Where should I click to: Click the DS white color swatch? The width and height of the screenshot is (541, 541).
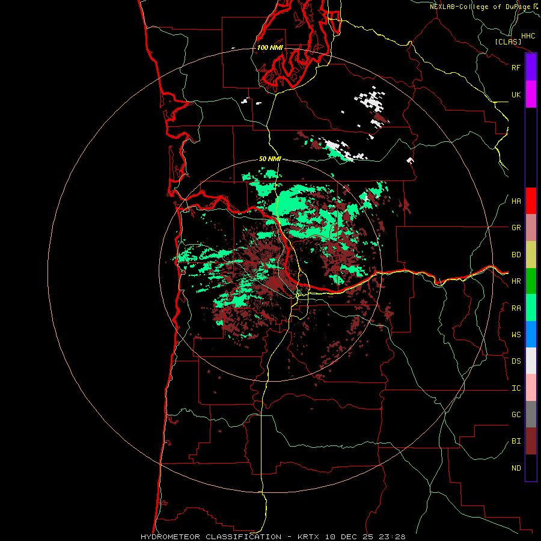tap(531, 361)
